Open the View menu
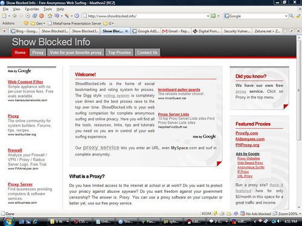The width and height of the screenshot is (302, 226). pos(16,9)
